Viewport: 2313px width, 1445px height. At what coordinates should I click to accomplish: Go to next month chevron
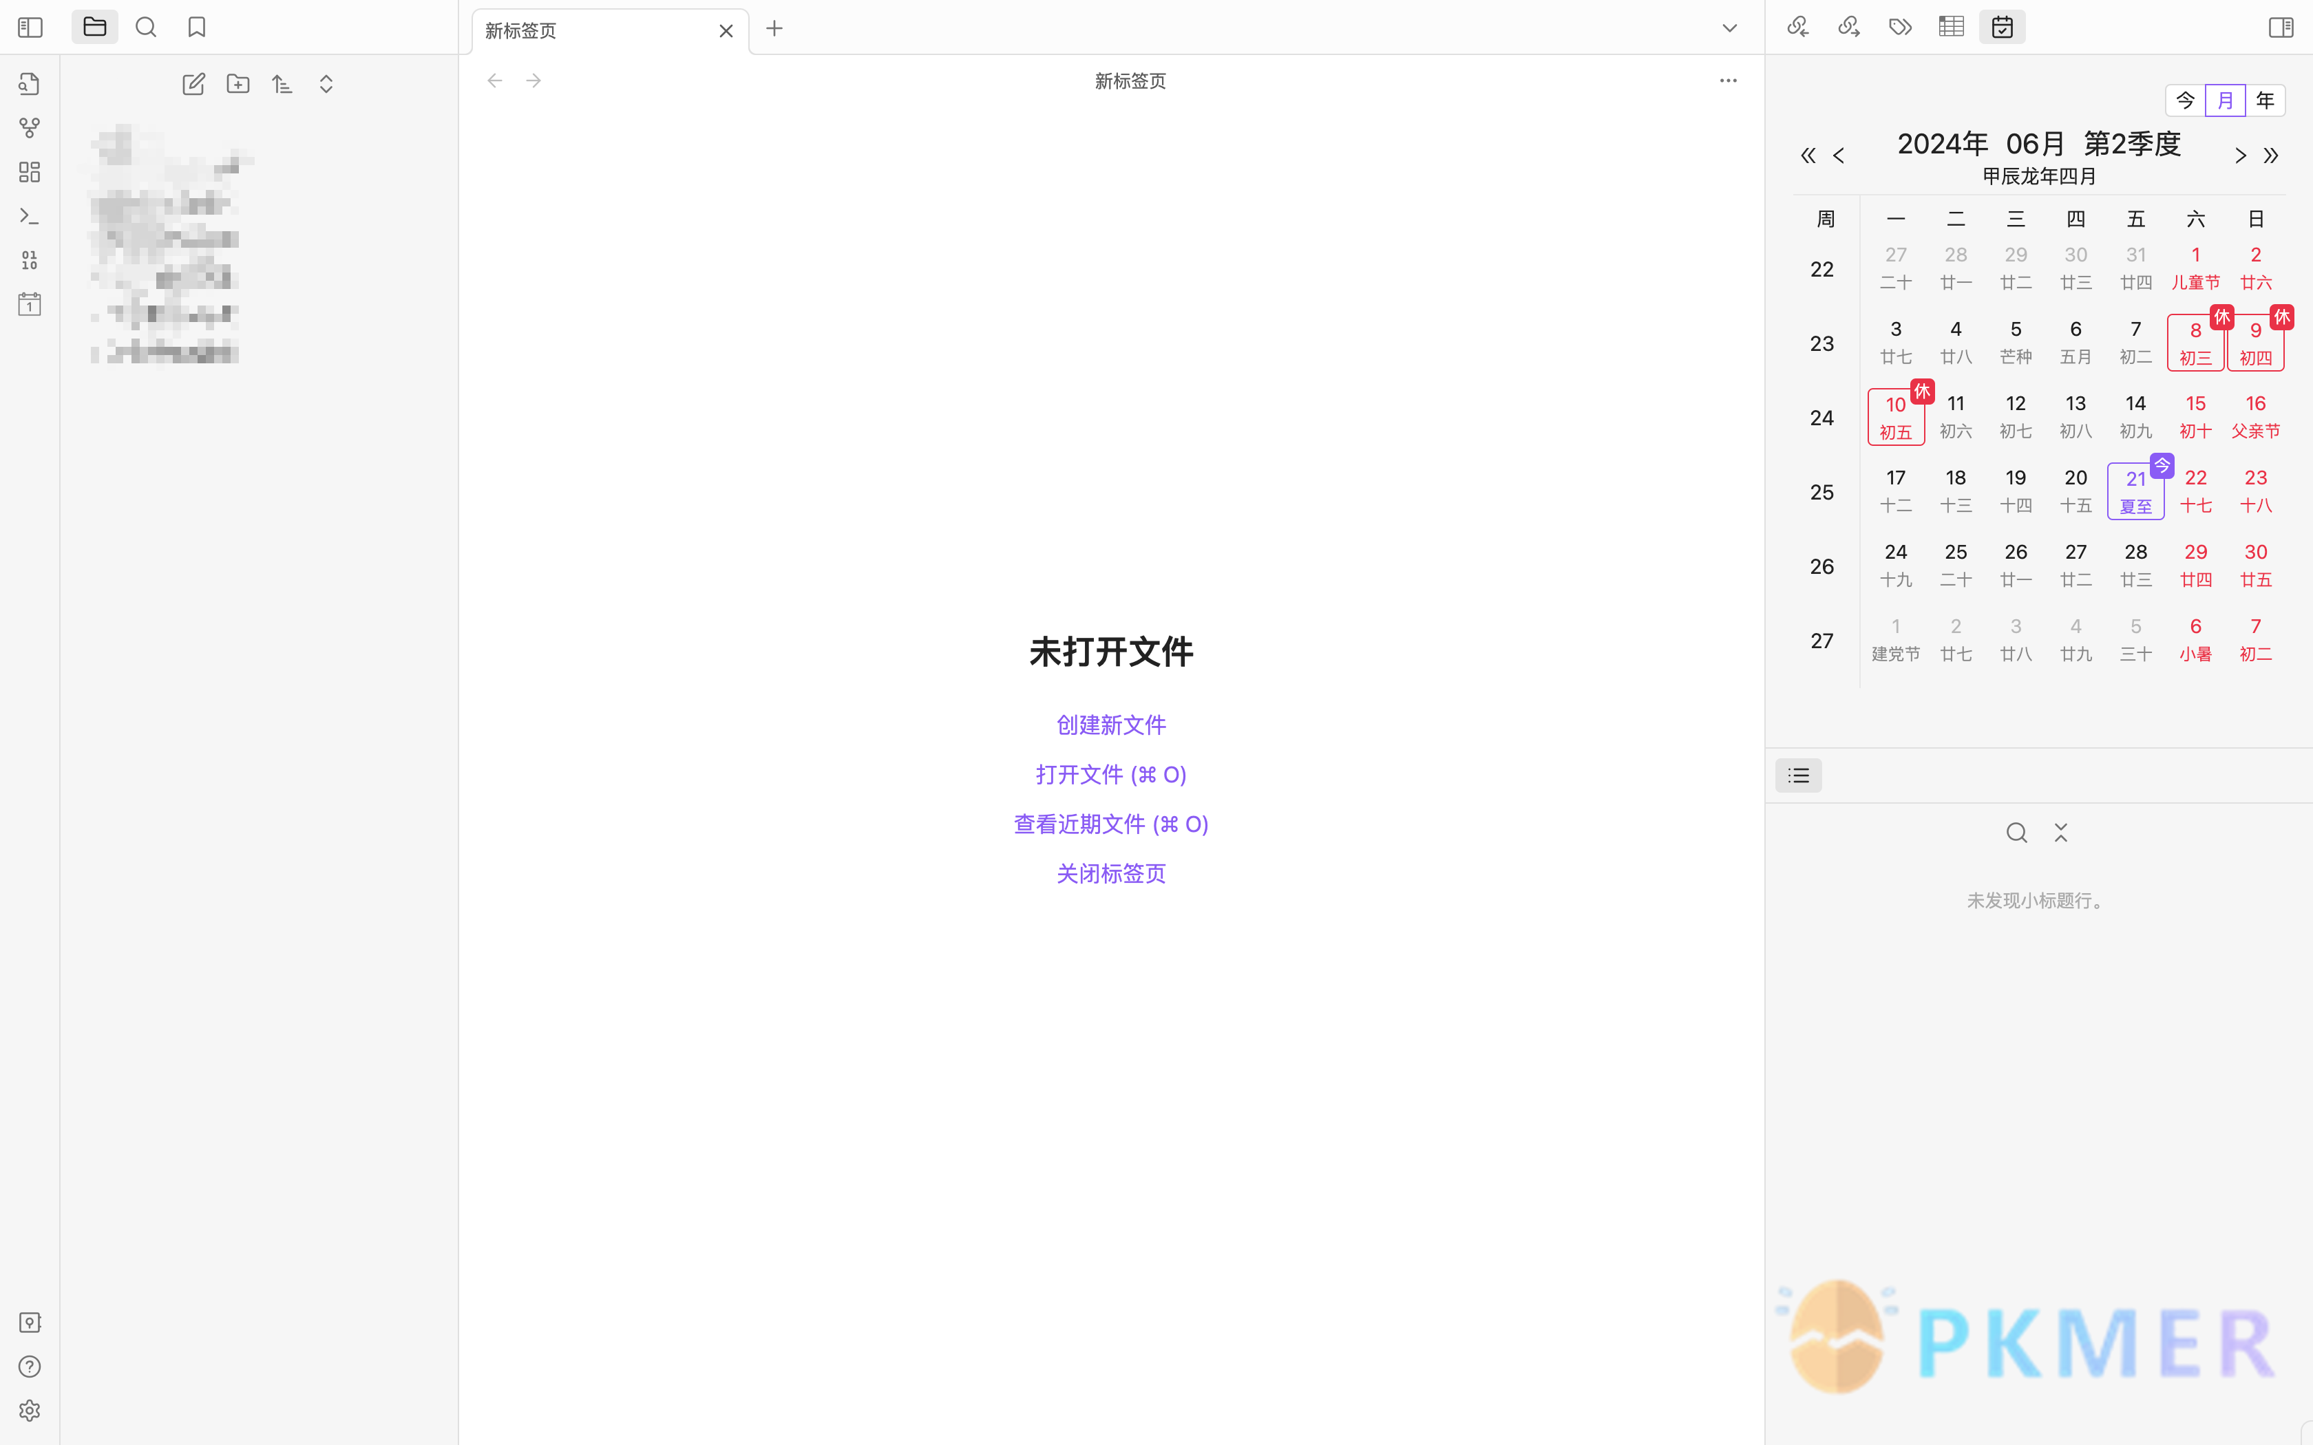coord(2240,155)
